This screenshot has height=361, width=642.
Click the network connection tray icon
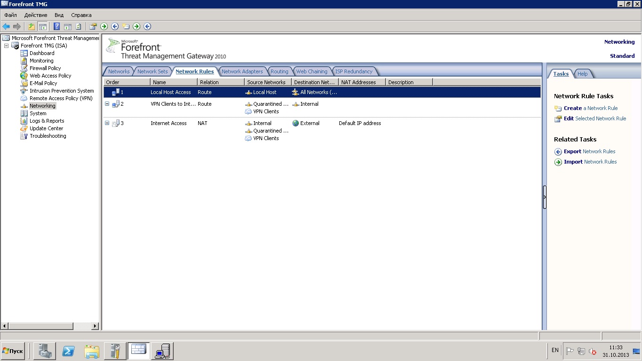[x=581, y=351]
